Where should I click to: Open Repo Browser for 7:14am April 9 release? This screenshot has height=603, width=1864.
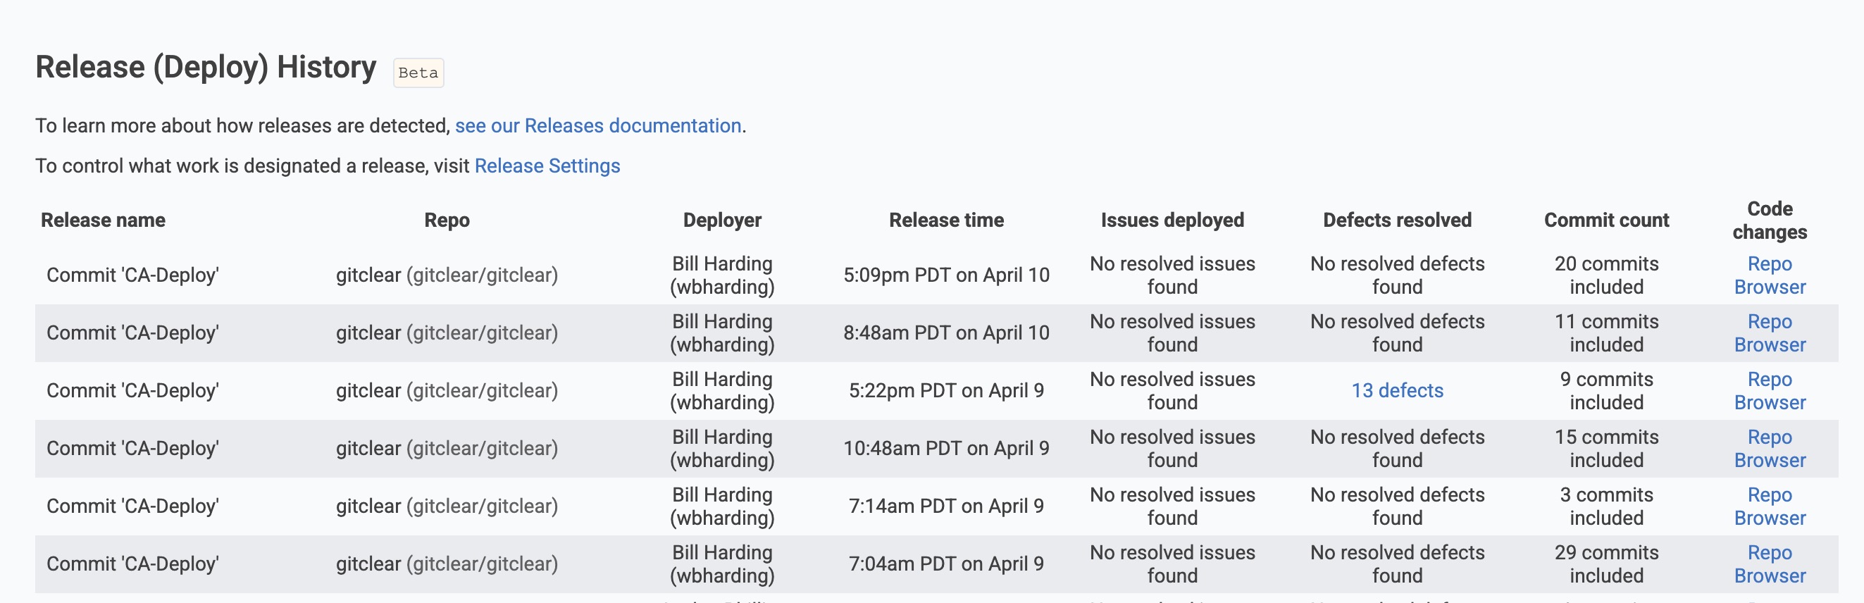(1769, 506)
